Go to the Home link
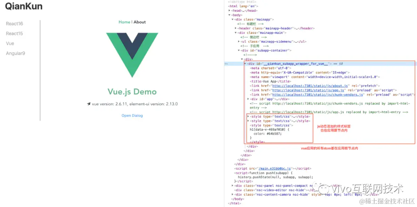This screenshot has width=417, height=207. (124, 22)
